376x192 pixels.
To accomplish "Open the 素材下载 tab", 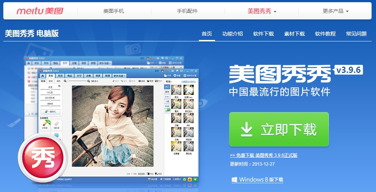I will pyautogui.click(x=294, y=34).
